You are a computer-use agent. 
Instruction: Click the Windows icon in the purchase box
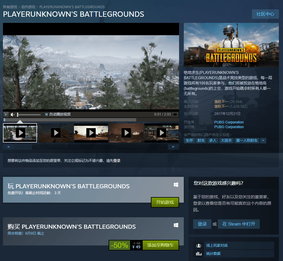(176, 225)
